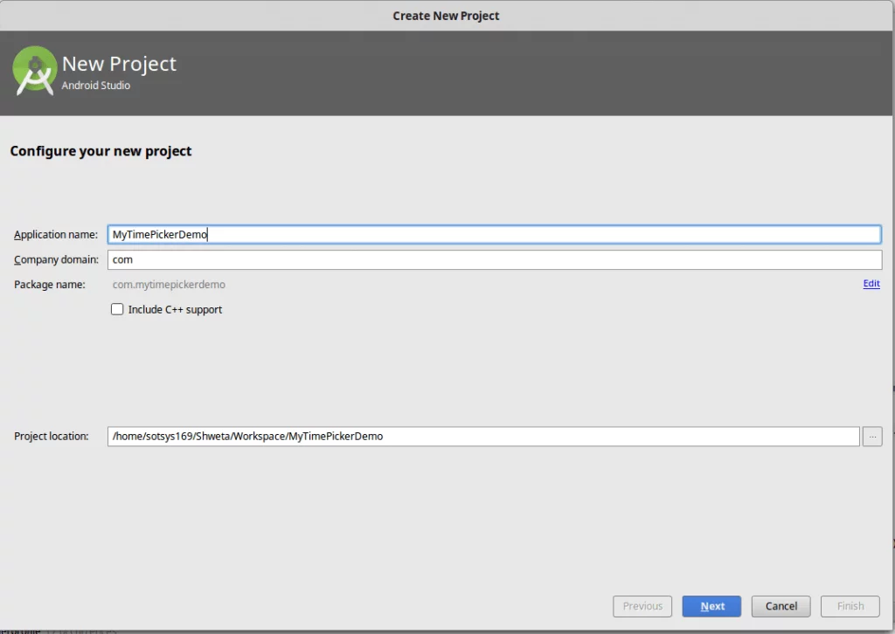Click the Create New Project title bar
The width and height of the screenshot is (895, 634).
[446, 16]
